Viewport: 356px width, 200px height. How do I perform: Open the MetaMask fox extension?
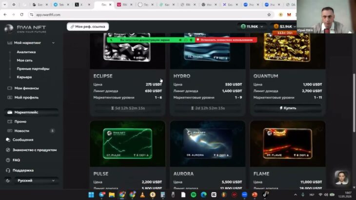tap(289, 15)
